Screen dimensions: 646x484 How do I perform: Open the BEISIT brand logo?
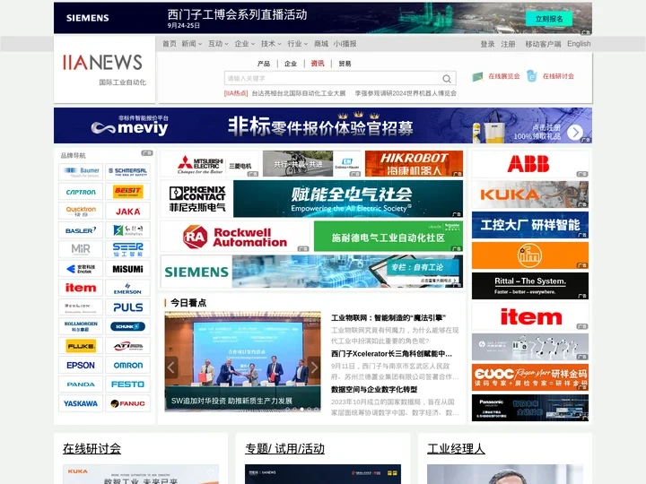pos(127,192)
